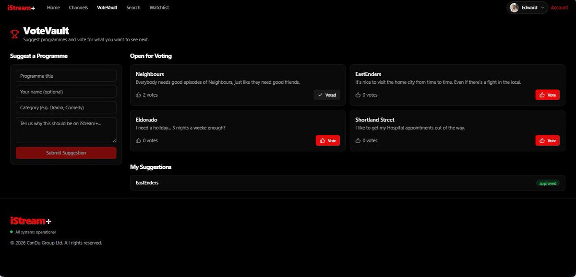Viewport: 576px width, 277px height.
Task: Click the 'Suggest a Programme' heading
Action: (39, 56)
